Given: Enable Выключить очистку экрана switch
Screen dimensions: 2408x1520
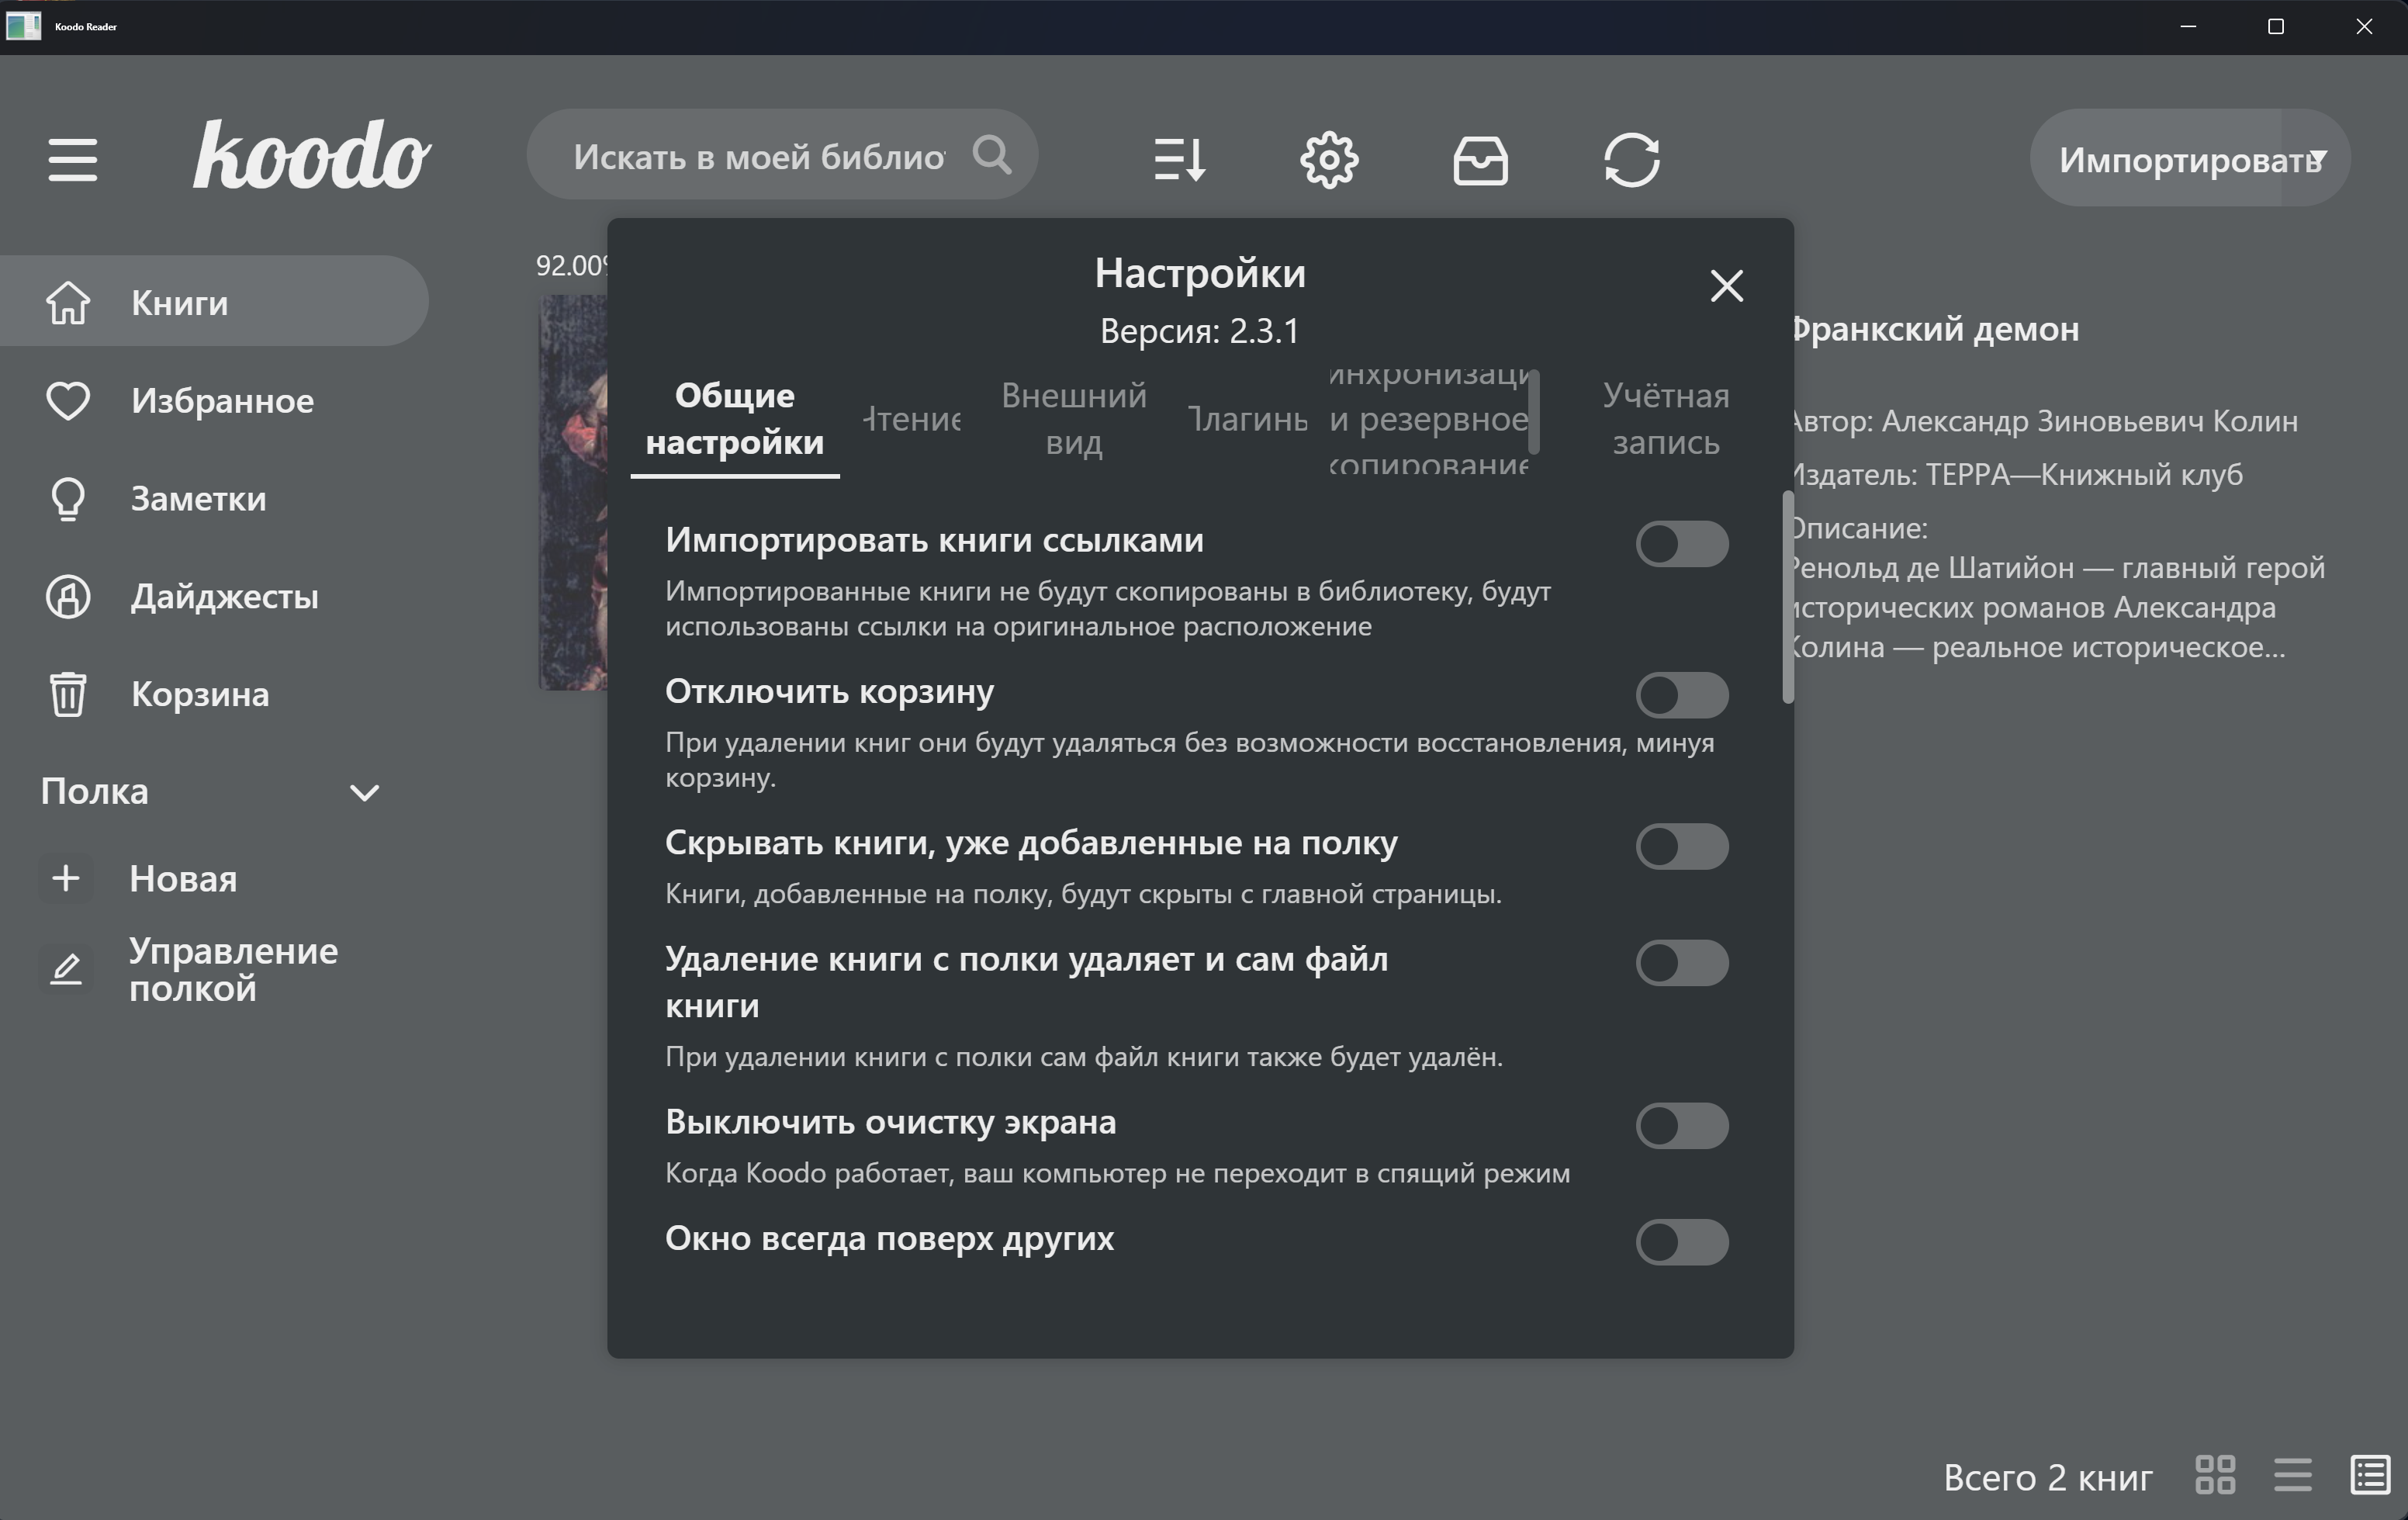Looking at the screenshot, I should pos(1682,1125).
